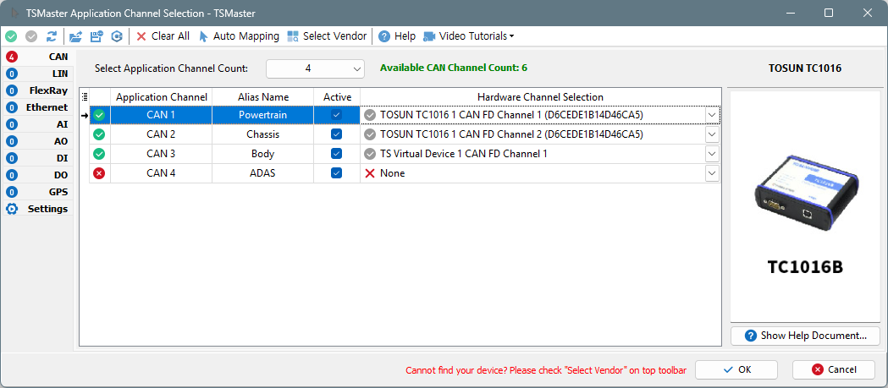The height and width of the screenshot is (388, 888).
Task: Switch to the FlexRay tab
Action: tap(37, 90)
